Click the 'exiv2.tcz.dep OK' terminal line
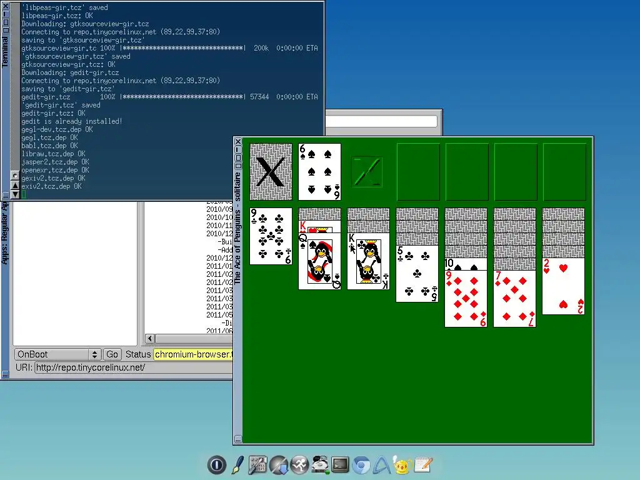Viewport: 640px width, 480px height. pos(51,186)
